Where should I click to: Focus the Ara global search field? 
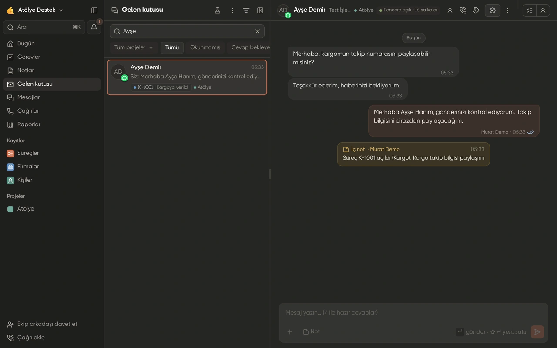[x=44, y=27]
